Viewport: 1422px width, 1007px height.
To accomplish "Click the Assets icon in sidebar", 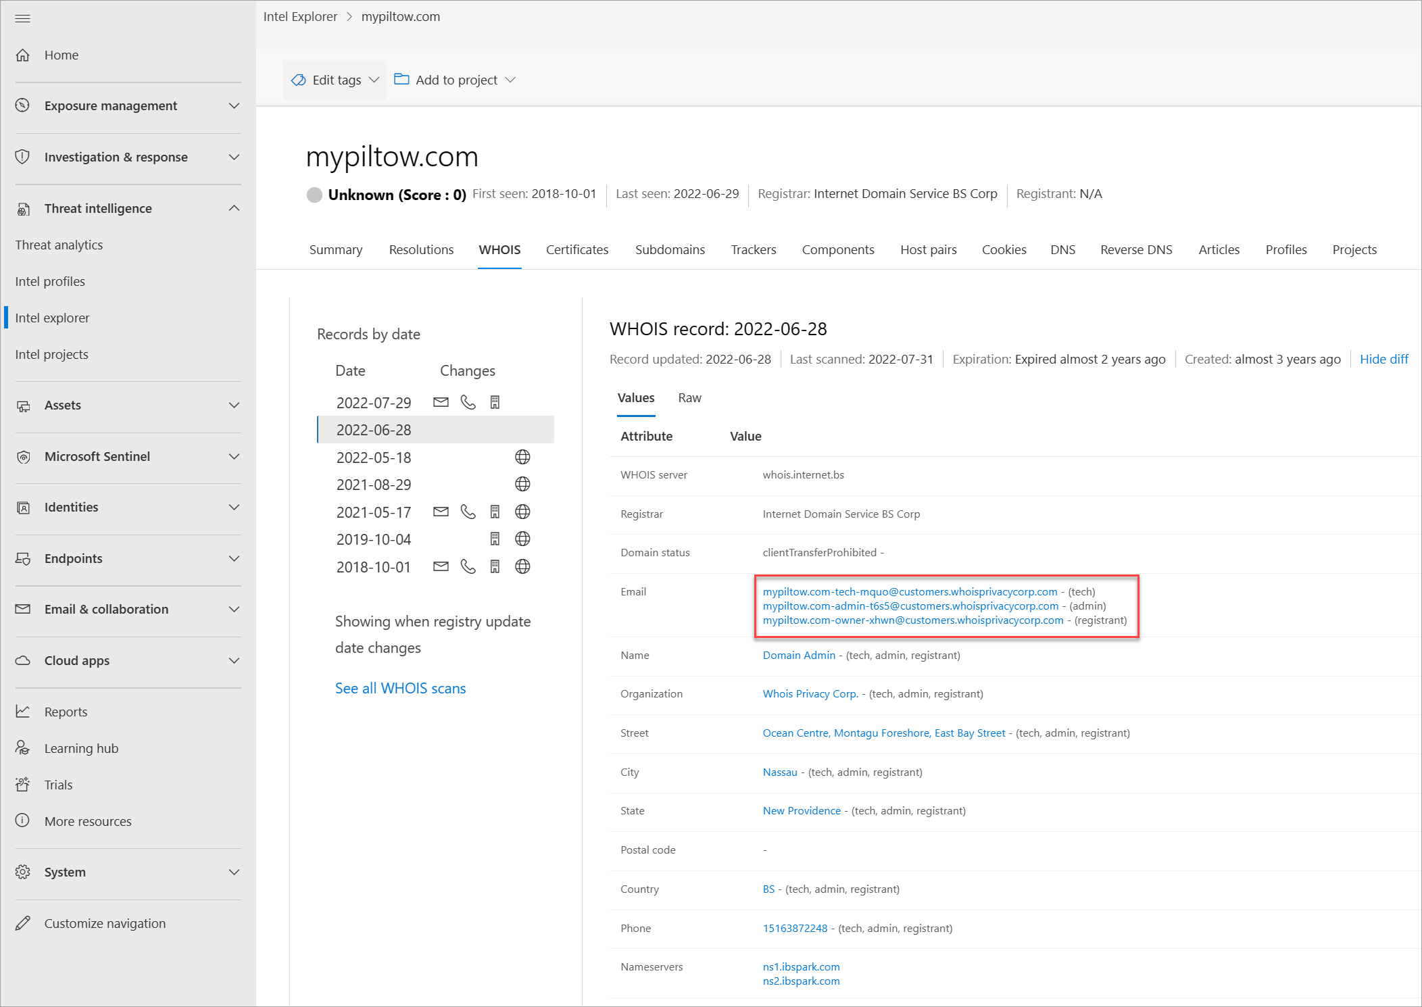I will click(x=23, y=406).
